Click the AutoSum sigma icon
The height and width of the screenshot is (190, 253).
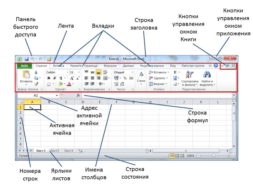(175, 72)
